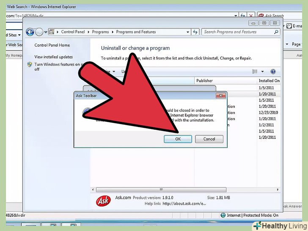The width and height of the screenshot is (308, 231).
Task: Click the Internet Explorer address bar URL
Action: pos(25,16)
